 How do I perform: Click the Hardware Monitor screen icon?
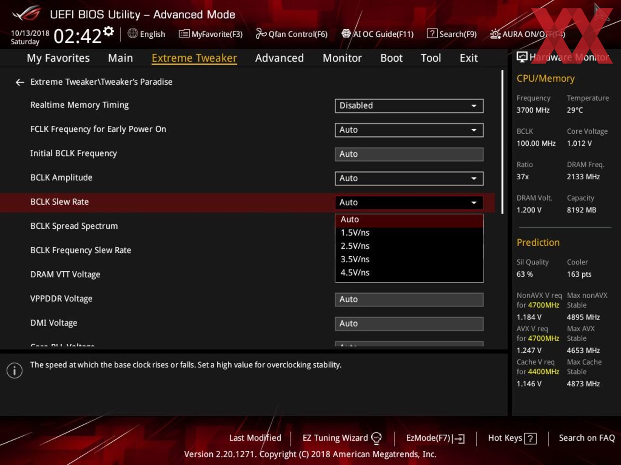pos(522,57)
